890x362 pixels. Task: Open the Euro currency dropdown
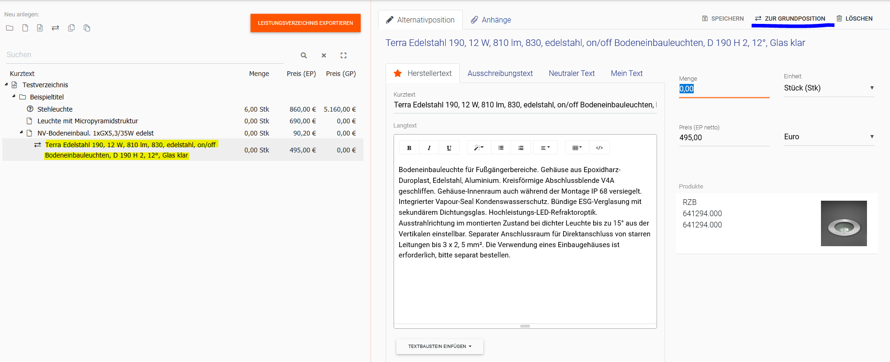pyautogui.click(x=828, y=137)
